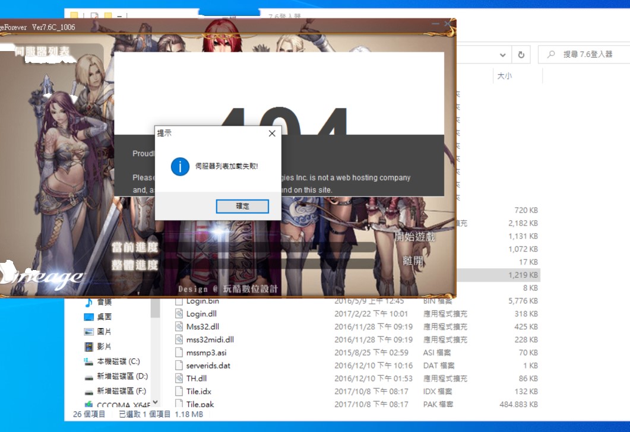Open the 音樂 folder in Explorer sidebar
630x432 pixels.
105,302
